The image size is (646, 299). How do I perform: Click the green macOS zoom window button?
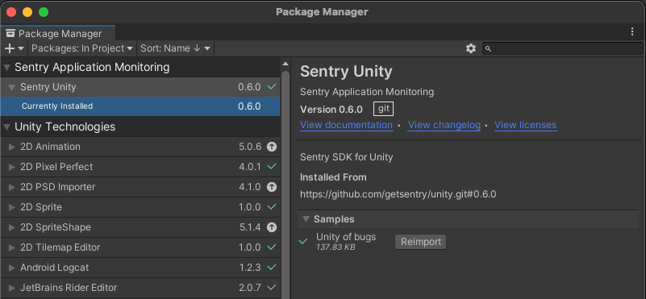pos(44,12)
